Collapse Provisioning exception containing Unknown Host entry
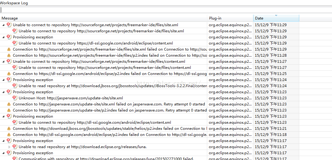 pos(3,92)
